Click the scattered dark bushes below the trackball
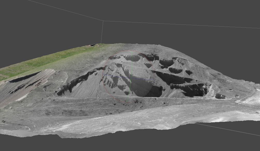Viewport: 260px width, 151px height. click(x=137, y=102)
